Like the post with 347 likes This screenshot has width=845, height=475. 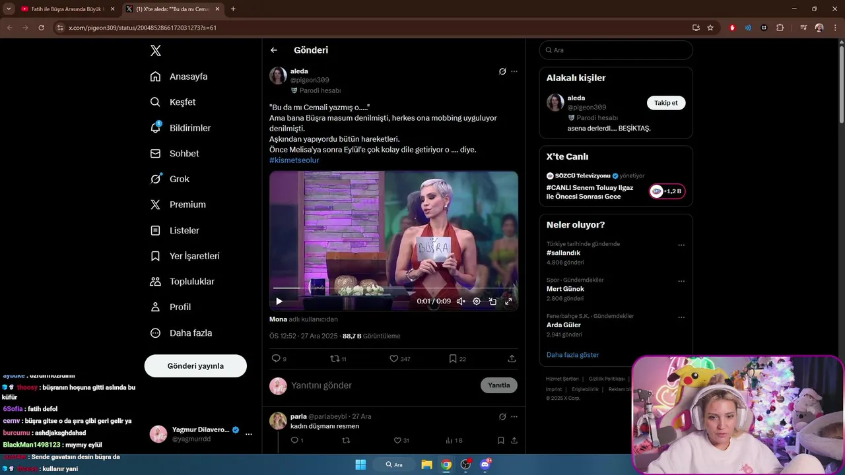399,359
